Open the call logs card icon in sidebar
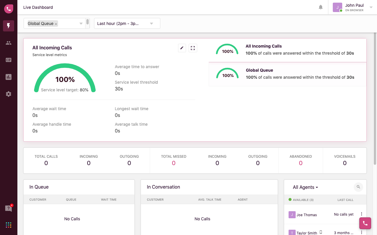 click(9, 60)
